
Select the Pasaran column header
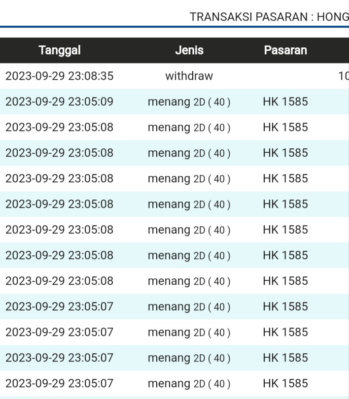point(285,50)
